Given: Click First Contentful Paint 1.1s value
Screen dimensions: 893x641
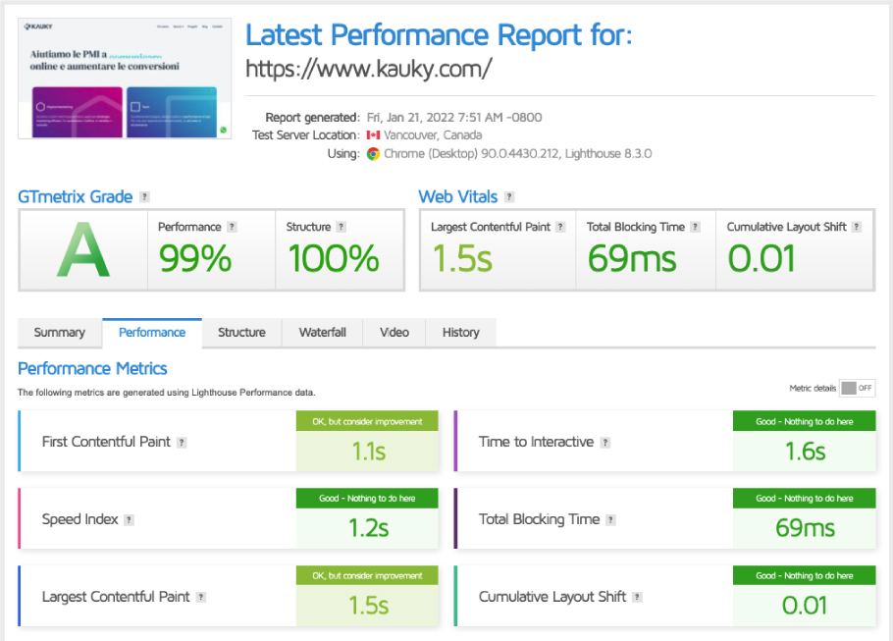Looking at the screenshot, I should [368, 452].
